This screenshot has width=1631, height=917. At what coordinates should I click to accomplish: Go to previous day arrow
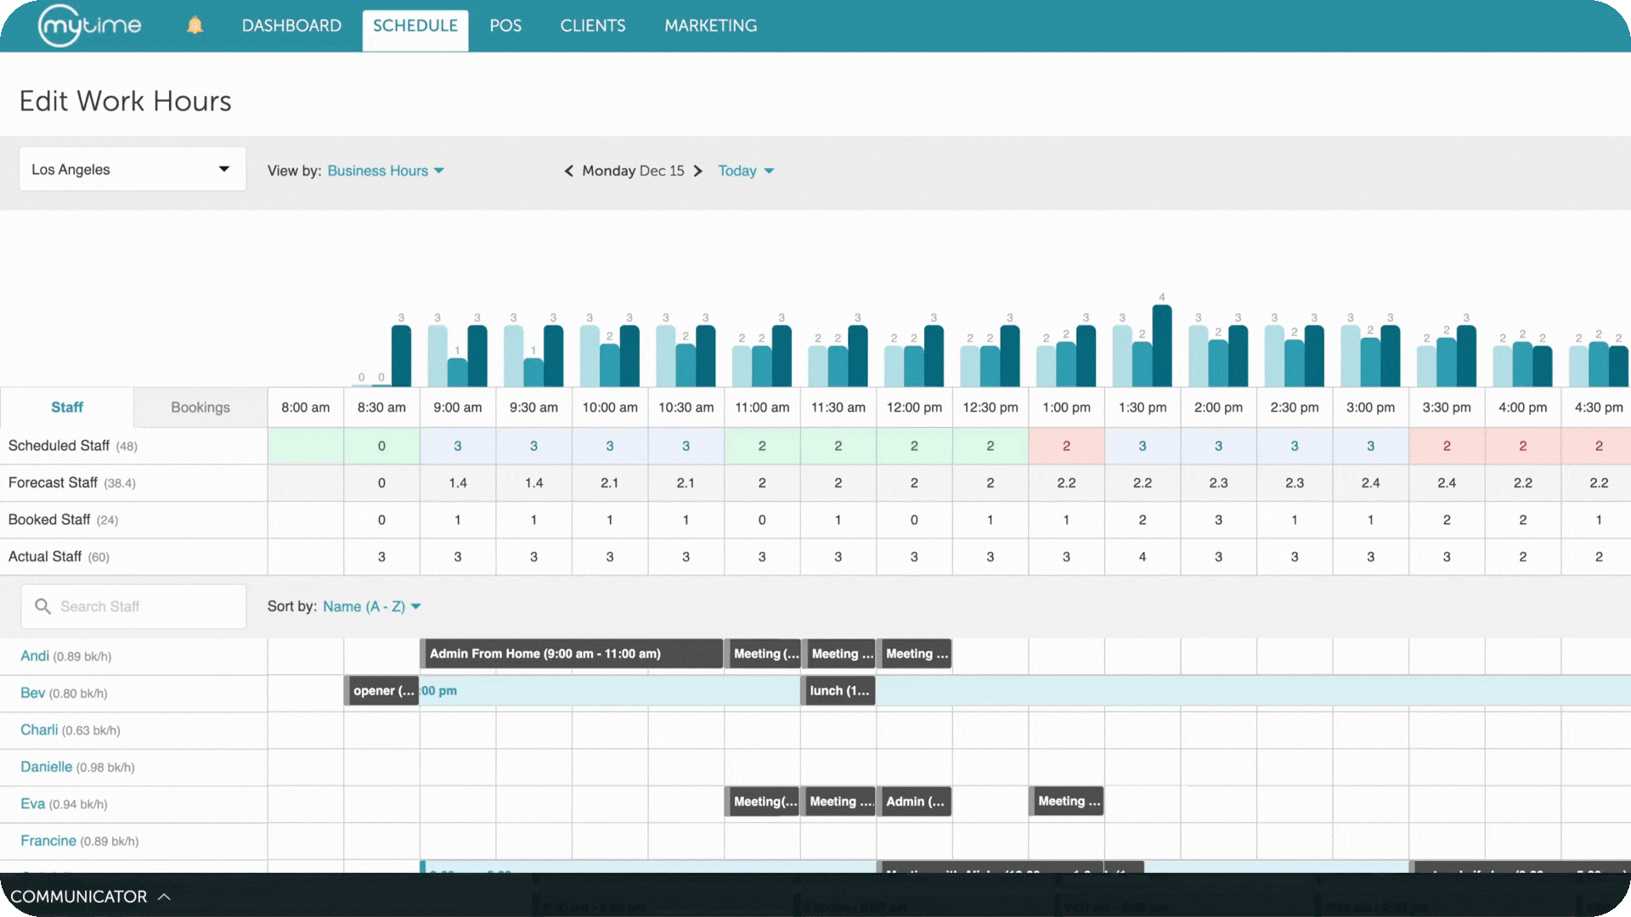pyautogui.click(x=568, y=171)
